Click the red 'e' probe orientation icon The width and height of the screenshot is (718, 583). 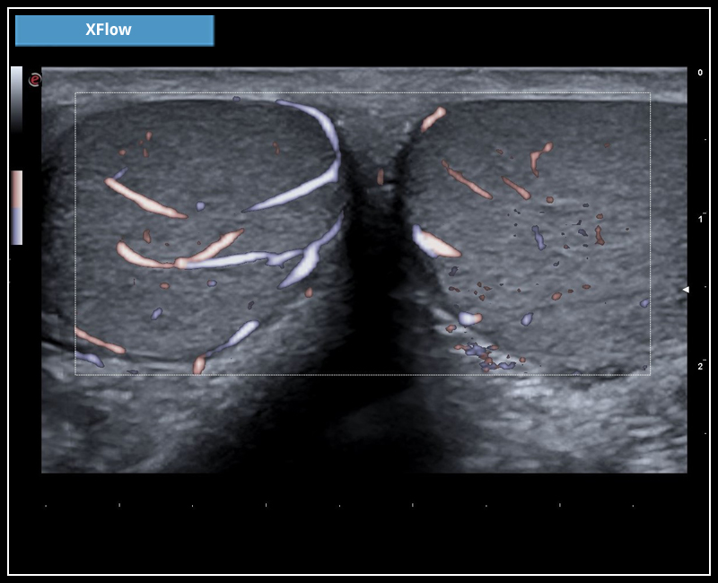click(35, 80)
